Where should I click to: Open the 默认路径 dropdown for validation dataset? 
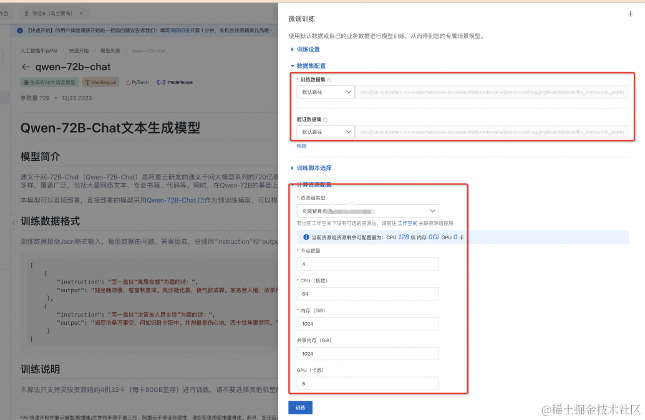326,132
